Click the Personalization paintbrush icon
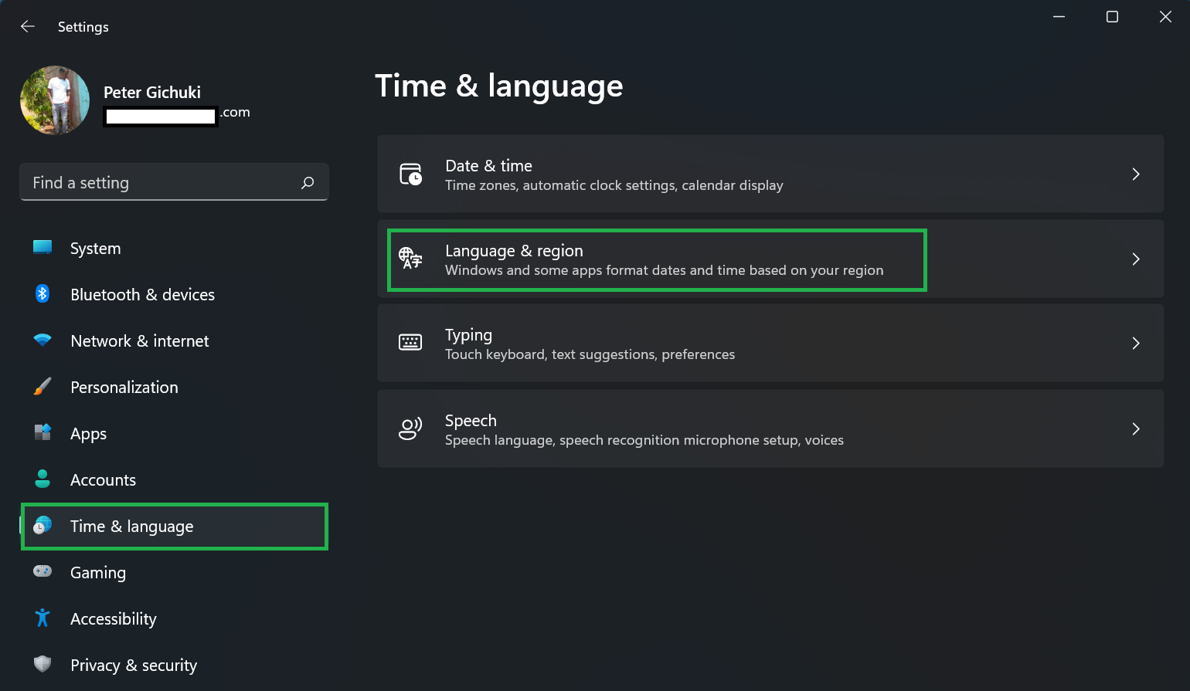The image size is (1190, 691). (42, 387)
